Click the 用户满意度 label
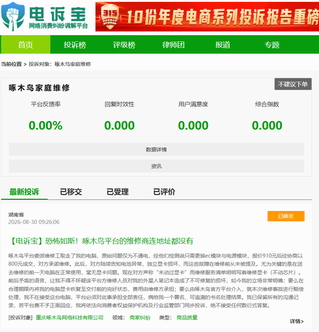This screenshot has height=332, width=319. pos(193,104)
